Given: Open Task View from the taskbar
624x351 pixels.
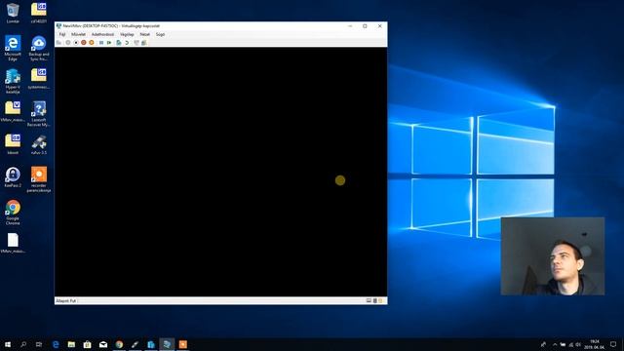Looking at the screenshot, I should [x=39, y=344].
